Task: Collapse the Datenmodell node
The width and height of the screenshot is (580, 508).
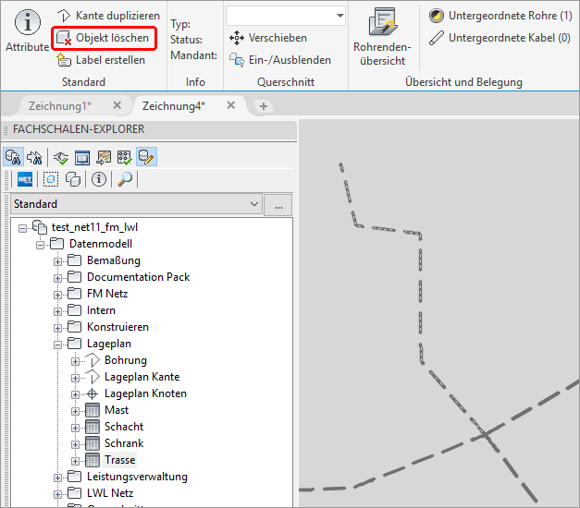Action: pos(40,245)
